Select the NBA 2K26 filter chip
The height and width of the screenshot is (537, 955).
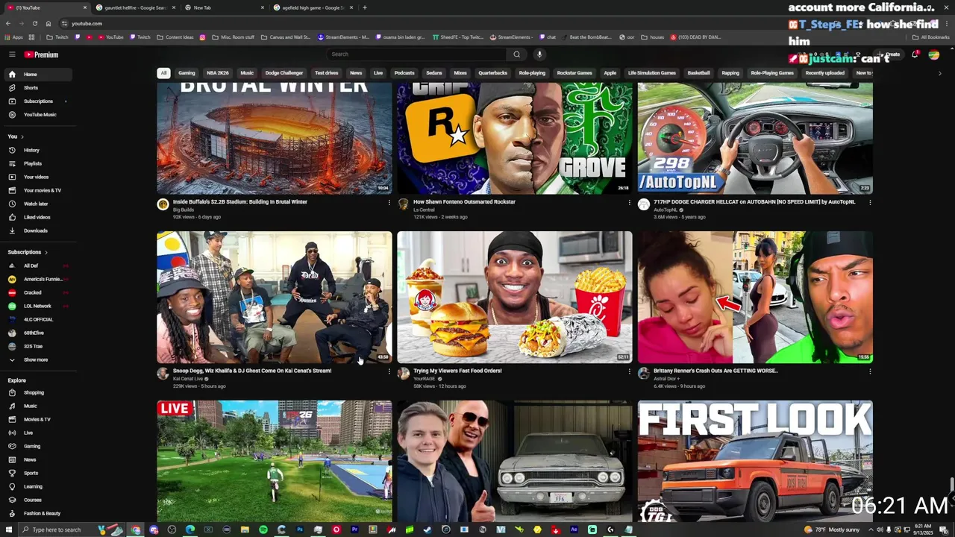pos(218,73)
